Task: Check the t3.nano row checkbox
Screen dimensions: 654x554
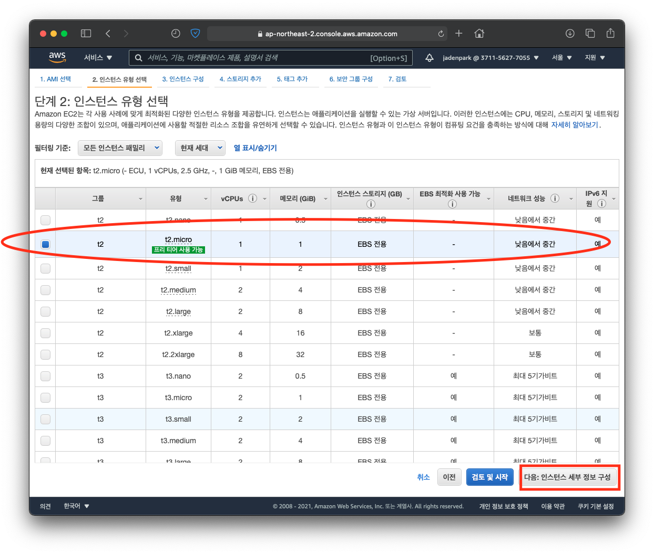Action: (x=46, y=376)
